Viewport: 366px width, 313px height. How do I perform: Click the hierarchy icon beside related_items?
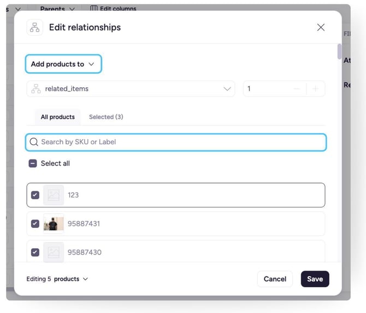pyautogui.click(x=36, y=88)
